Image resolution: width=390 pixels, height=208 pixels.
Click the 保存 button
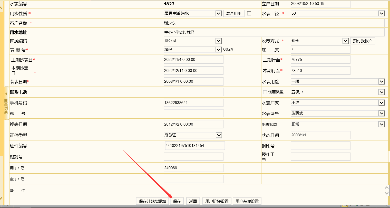pos(177,201)
